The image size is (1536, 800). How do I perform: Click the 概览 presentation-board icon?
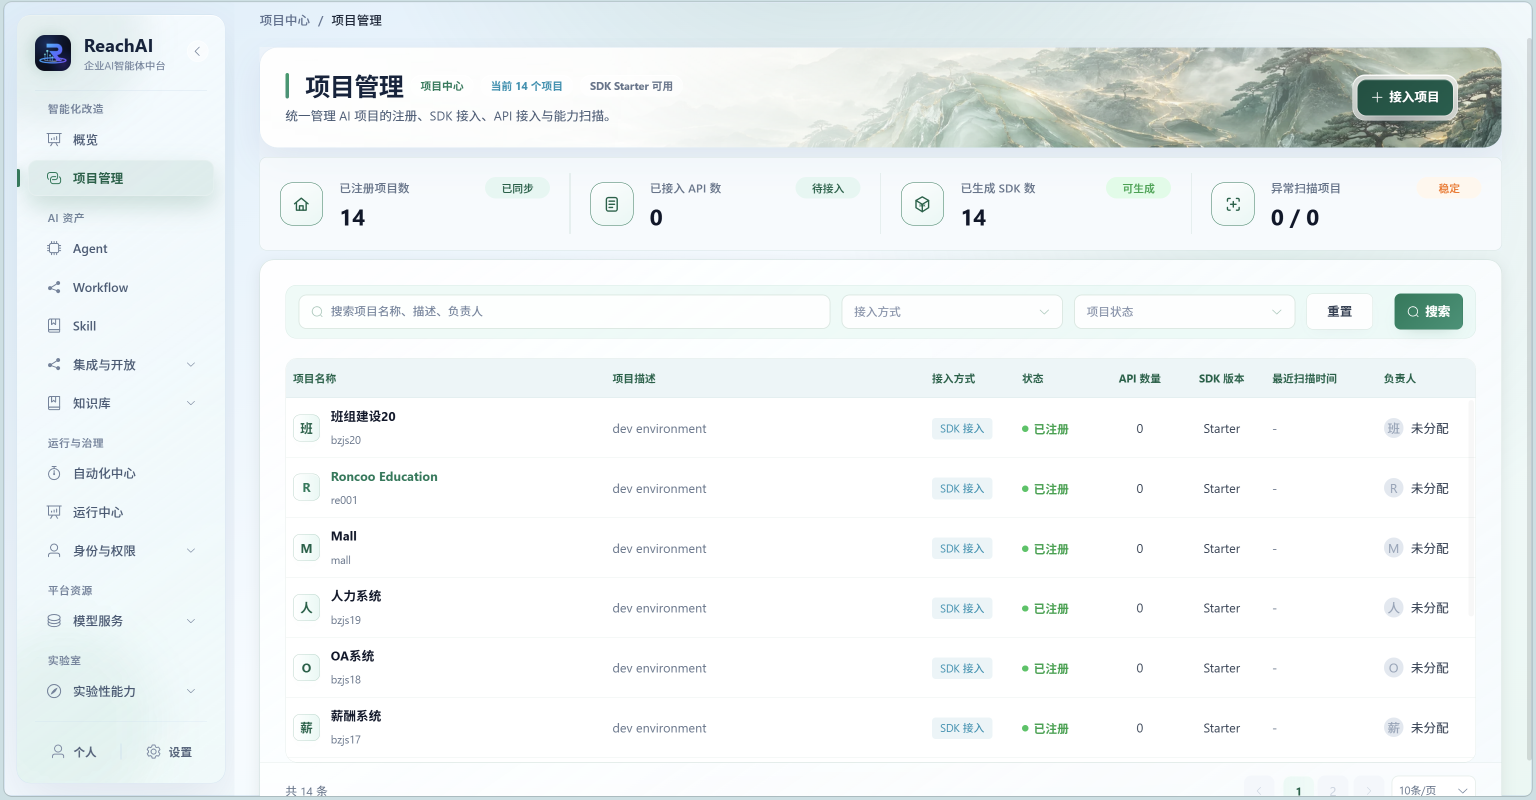click(54, 139)
